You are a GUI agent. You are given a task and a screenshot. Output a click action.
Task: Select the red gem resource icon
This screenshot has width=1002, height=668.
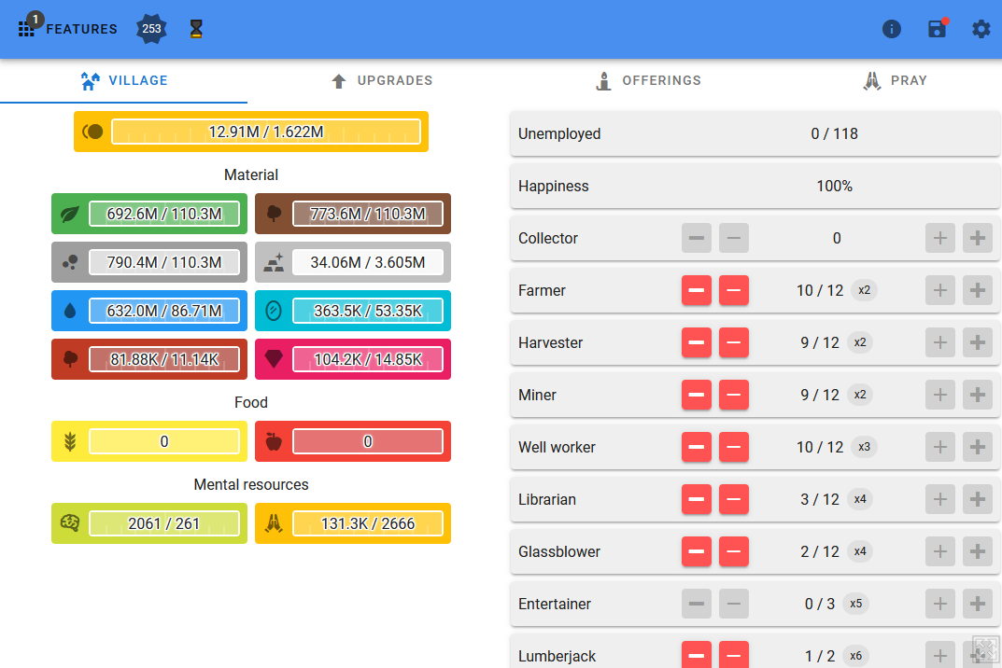(274, 359)
